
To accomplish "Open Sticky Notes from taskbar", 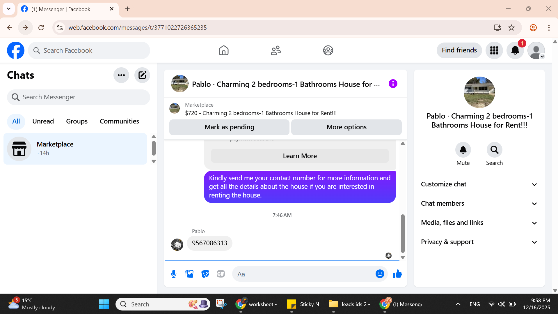I will tap(303, 304).
